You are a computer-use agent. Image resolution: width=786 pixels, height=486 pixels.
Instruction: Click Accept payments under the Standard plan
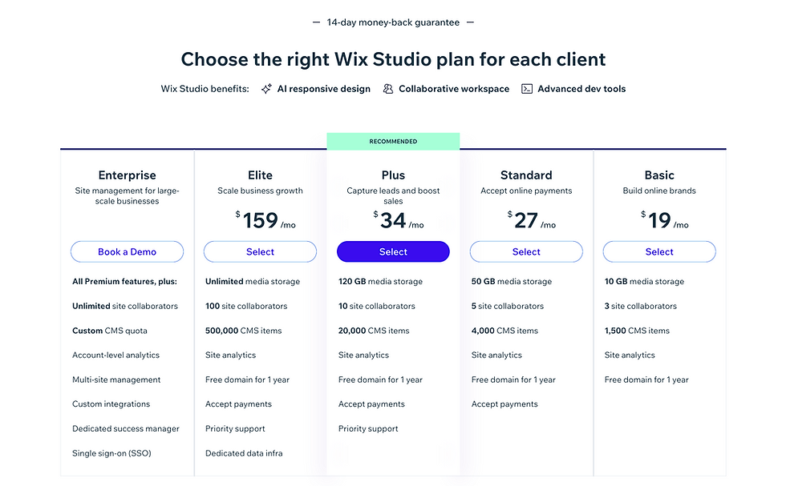pos(504,404)
